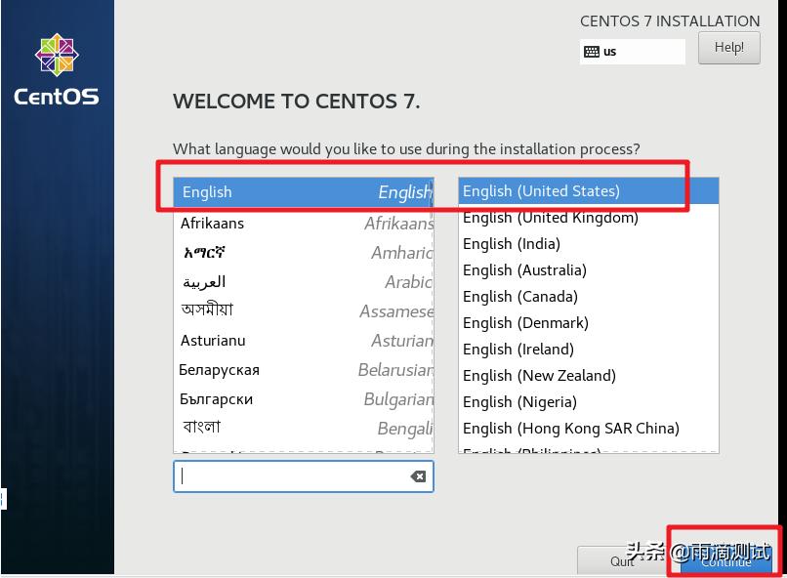Screen dimensions: 787x578
Task: Click the keyboard layout icon
Action: coord(592,52)
